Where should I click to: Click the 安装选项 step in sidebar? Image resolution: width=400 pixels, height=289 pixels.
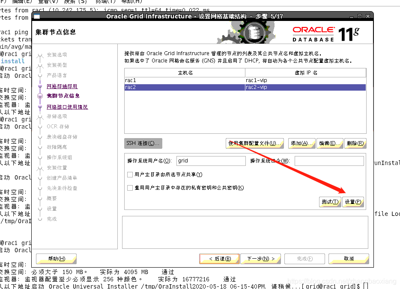[57, 55]
